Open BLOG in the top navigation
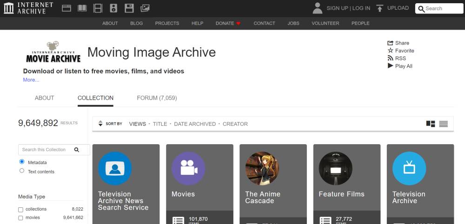The height and width of the screenshot is (224, 465). [136, 23]
